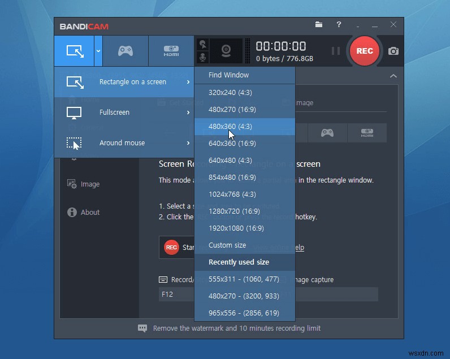
Task: Click the keyboard hotkey icon
Action: point(163,279)
